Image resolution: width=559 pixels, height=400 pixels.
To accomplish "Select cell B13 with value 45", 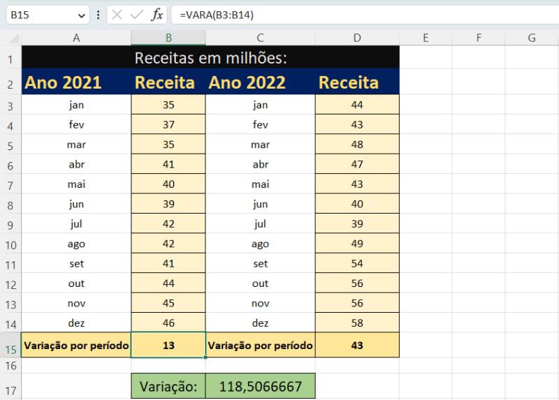I will tap(168, 303).
